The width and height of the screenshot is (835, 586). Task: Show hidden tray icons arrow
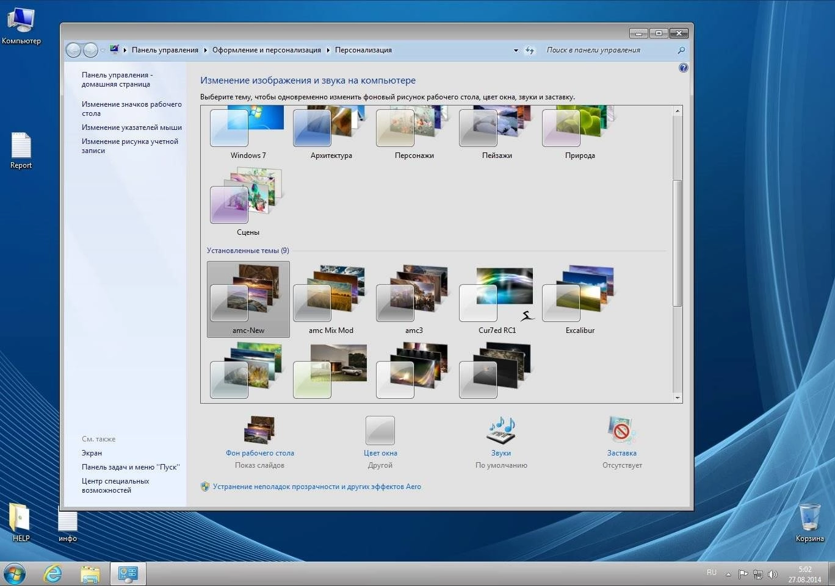[x=728, y=574]
